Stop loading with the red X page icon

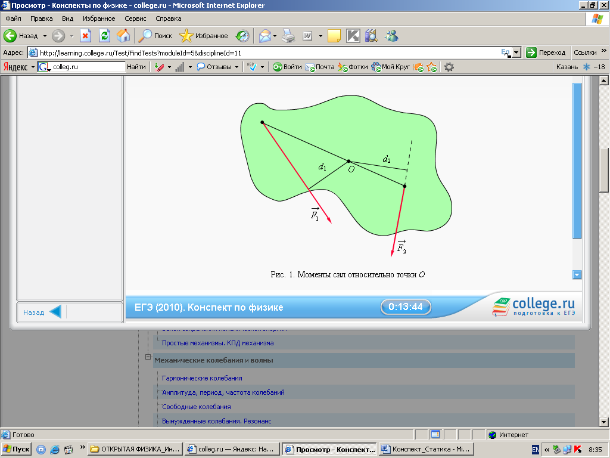click(x=85, y=36)
